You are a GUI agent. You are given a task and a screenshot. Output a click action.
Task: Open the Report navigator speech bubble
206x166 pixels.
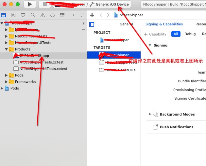[82, 15]
